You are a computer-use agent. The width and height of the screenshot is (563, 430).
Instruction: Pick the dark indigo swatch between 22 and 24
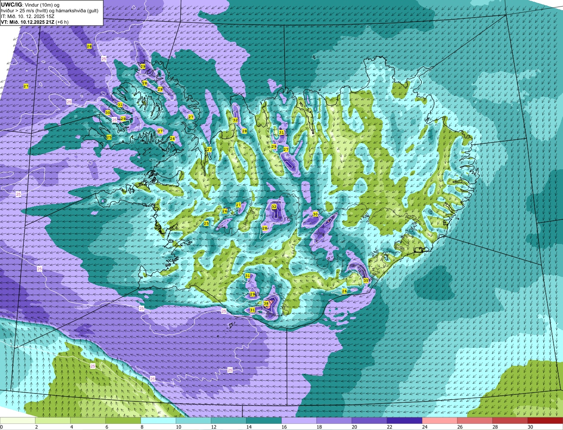(405, 420)
